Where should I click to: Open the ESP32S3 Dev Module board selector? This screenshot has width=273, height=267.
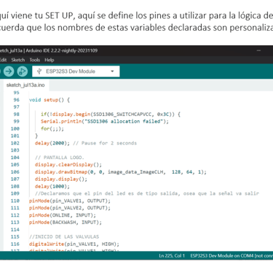tap(76, 71)
